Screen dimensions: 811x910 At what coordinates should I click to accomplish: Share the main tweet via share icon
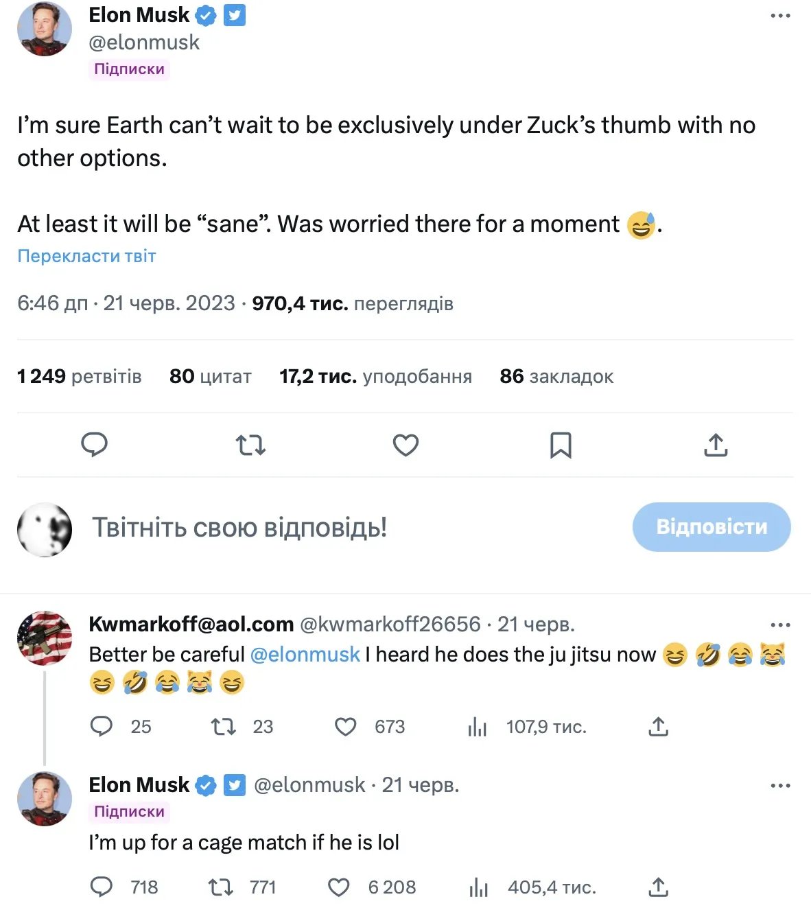[716, 445]
